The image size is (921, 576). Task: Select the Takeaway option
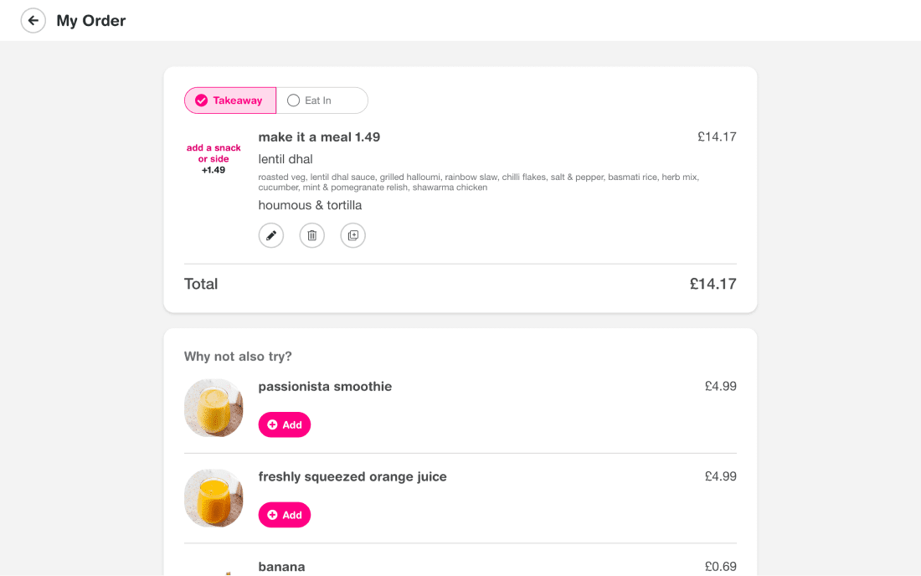coord(230,100)
